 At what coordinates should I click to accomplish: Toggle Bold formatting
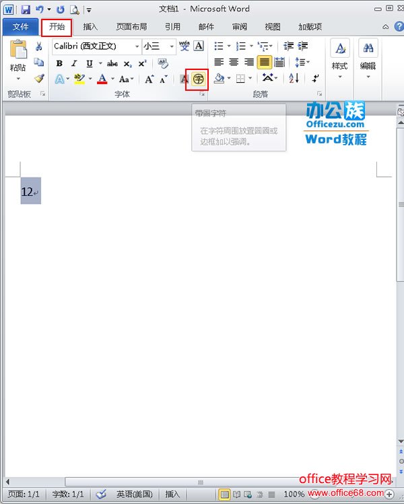(59, 63)
